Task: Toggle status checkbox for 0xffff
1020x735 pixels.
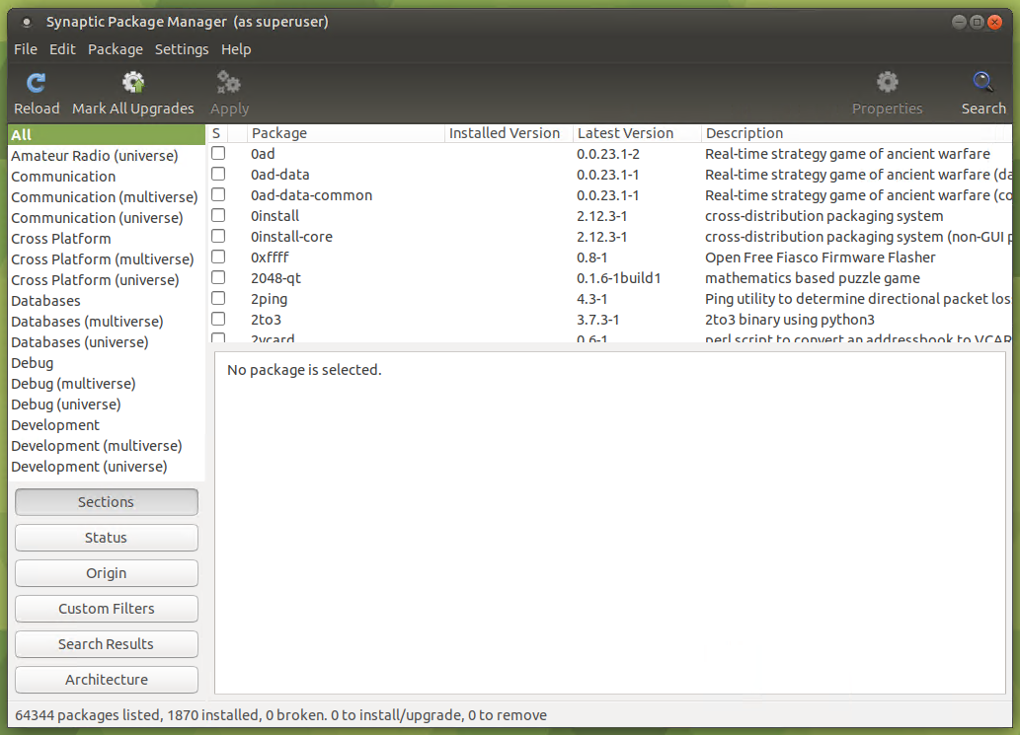Action: 218,257
